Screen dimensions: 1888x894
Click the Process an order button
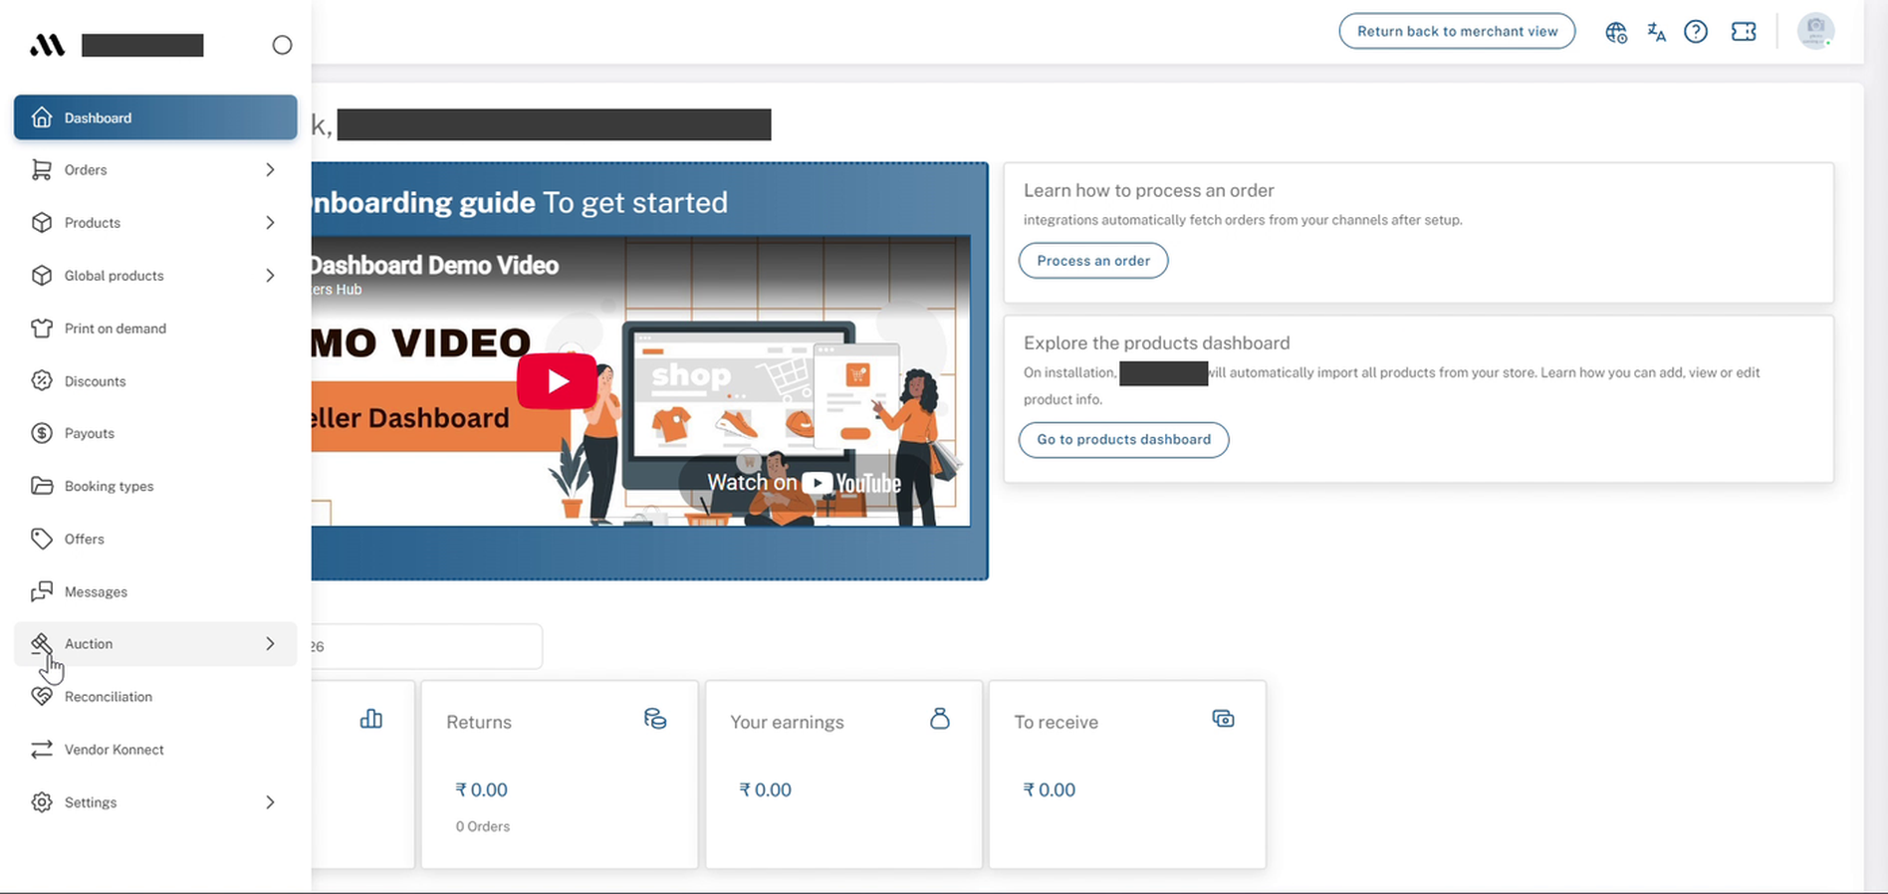pos(1093,261)
